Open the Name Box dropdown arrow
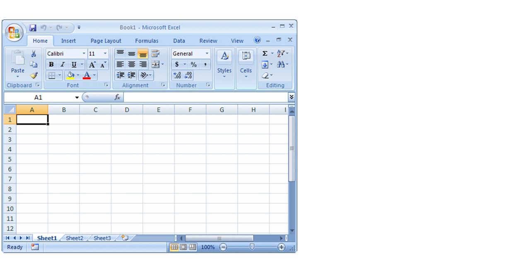 (77, 98)
